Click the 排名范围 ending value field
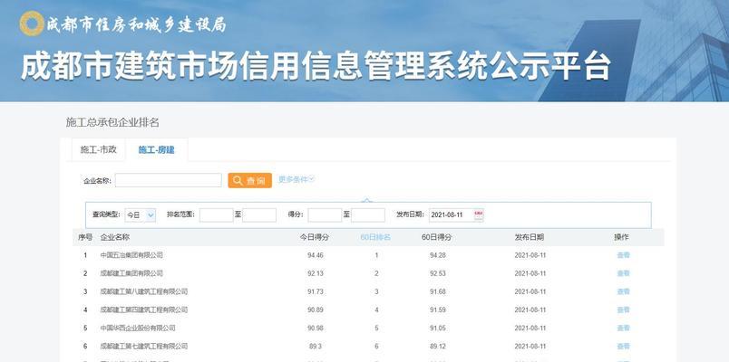Viewport: 729px width, 362px height. [x=259, y=214]
